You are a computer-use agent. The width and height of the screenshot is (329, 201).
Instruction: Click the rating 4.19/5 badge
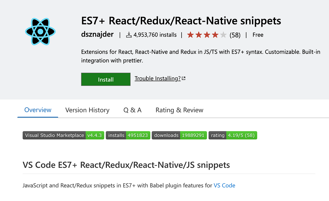point(233,135)
